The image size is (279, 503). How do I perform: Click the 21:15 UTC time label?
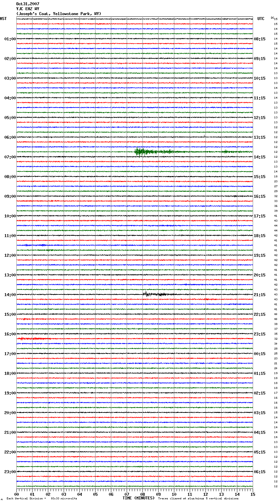(x=260, y=295)
